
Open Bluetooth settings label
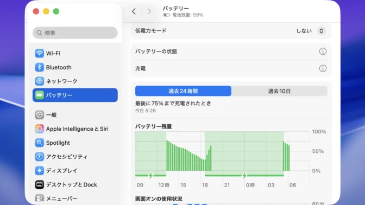click(x=59, y=67)
